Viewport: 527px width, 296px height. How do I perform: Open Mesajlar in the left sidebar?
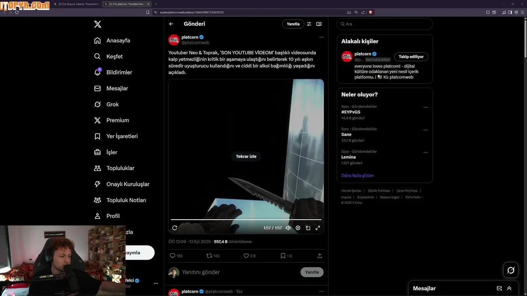pyautogui.click(x=111, y=88)
